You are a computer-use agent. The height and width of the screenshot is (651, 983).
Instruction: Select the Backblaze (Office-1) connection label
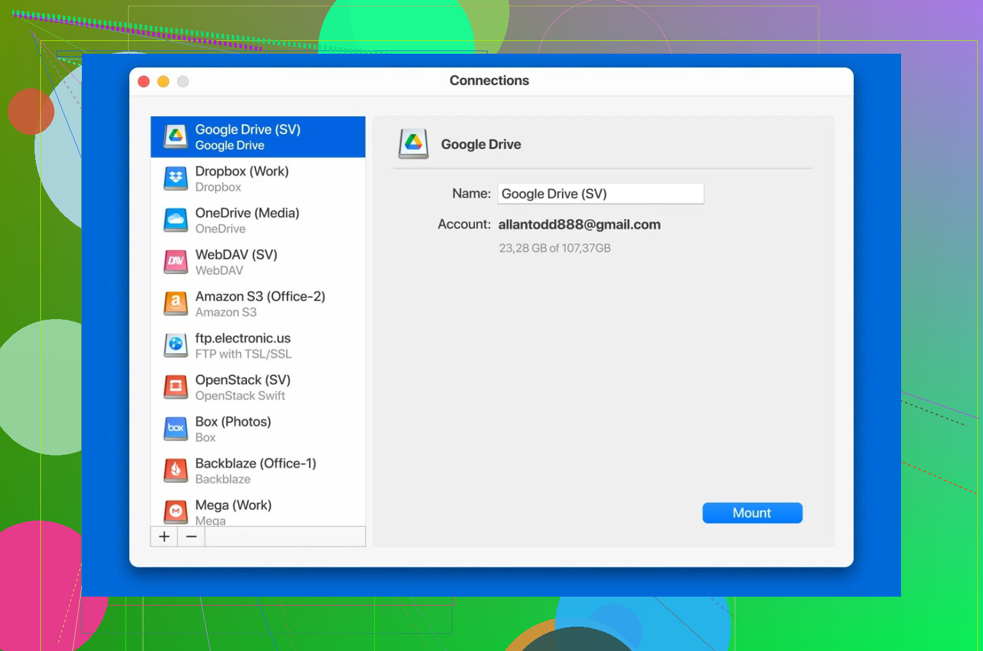point(255,463)
